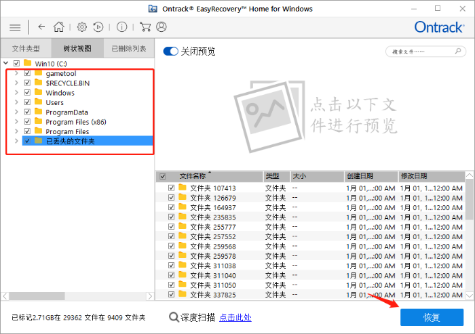Expand the Windows folder node
Viewport: 475px width, 334px height.
pos(16,92)
